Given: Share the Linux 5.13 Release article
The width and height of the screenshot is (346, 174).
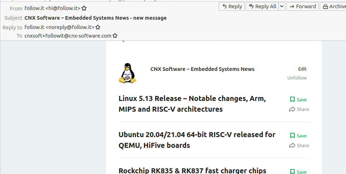Looking at the screenshot, I should [299, 109].
